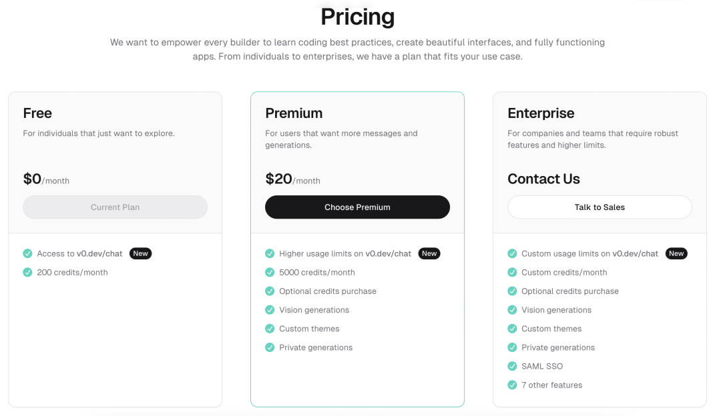Viewport: 721px width, 416px height.
Task: Click the New badge in the Free plan
Action: click(x=140, y=253)
